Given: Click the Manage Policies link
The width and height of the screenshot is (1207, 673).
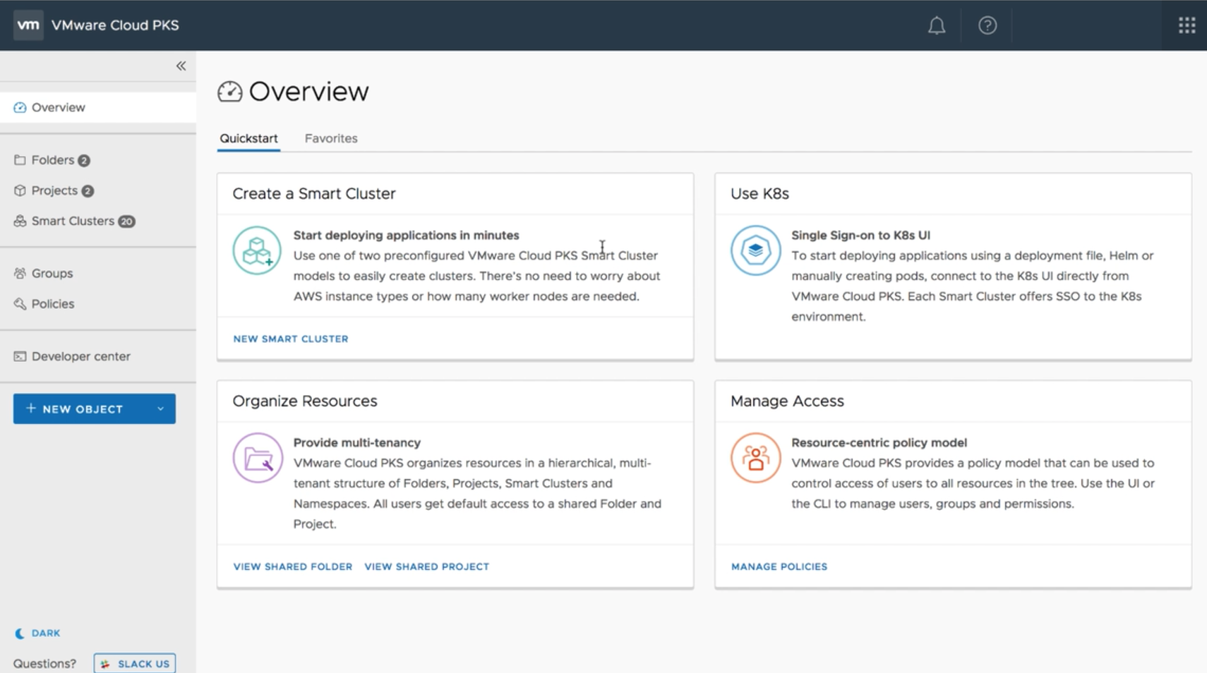Looking at the screenshot, I should tap(779, 566).
